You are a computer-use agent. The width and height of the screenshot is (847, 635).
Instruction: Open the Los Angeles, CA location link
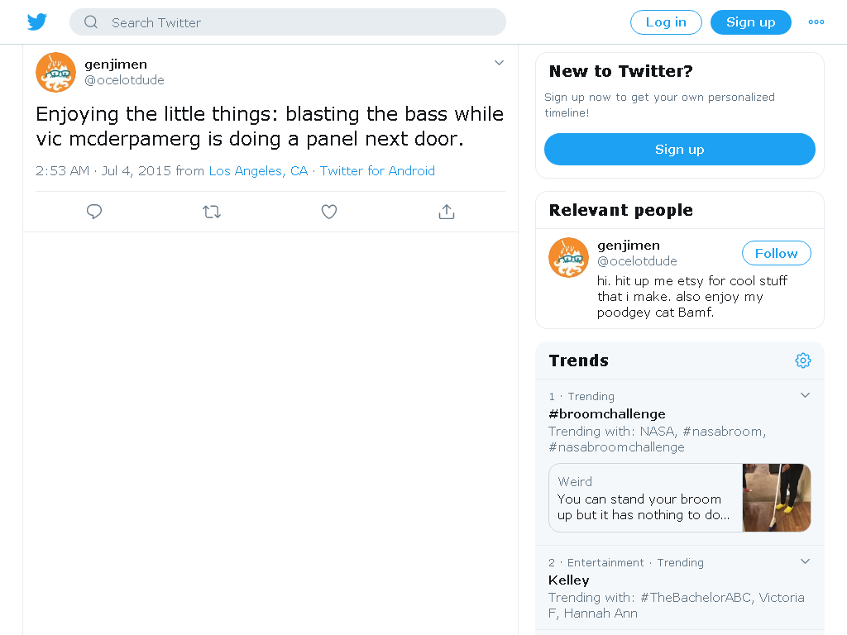[x=258, y=170]
